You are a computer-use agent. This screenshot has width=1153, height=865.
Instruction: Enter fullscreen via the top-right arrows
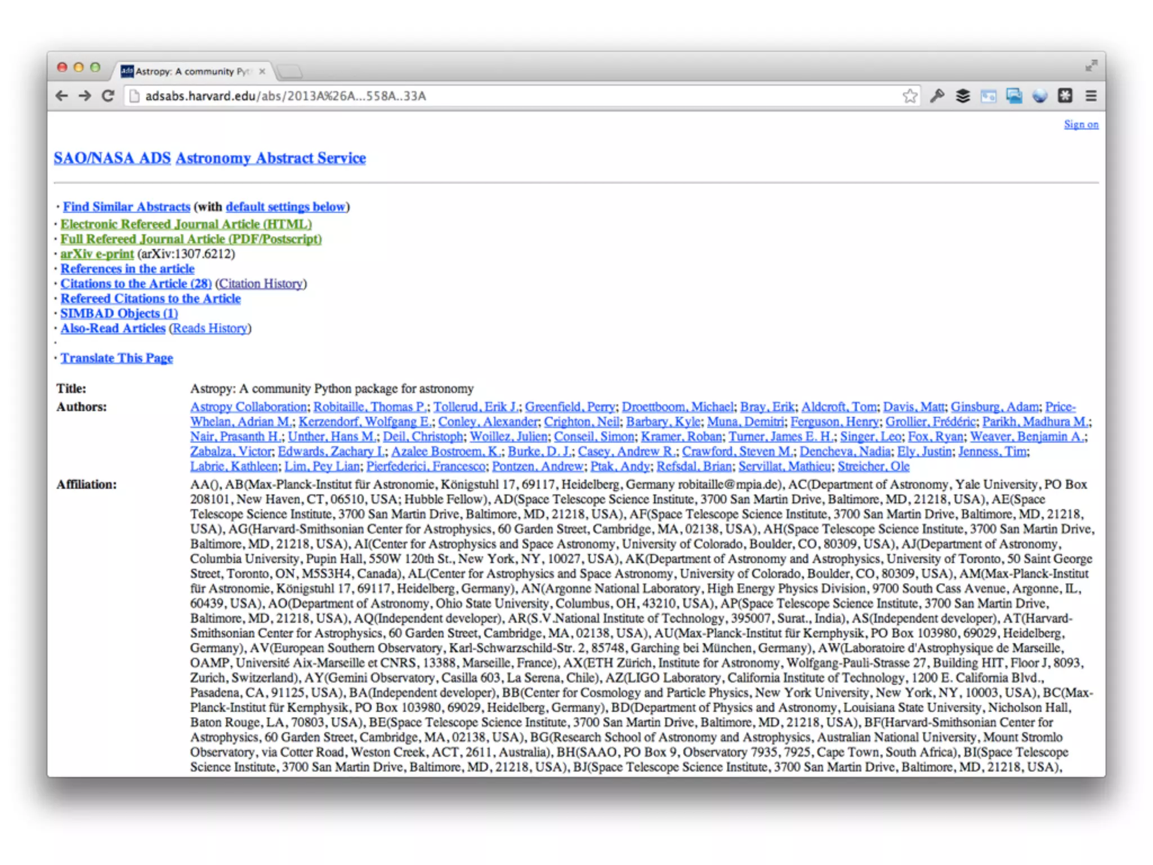coord(1091,66)
